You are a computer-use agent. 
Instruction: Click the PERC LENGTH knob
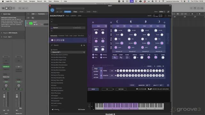tap(96, 50)
